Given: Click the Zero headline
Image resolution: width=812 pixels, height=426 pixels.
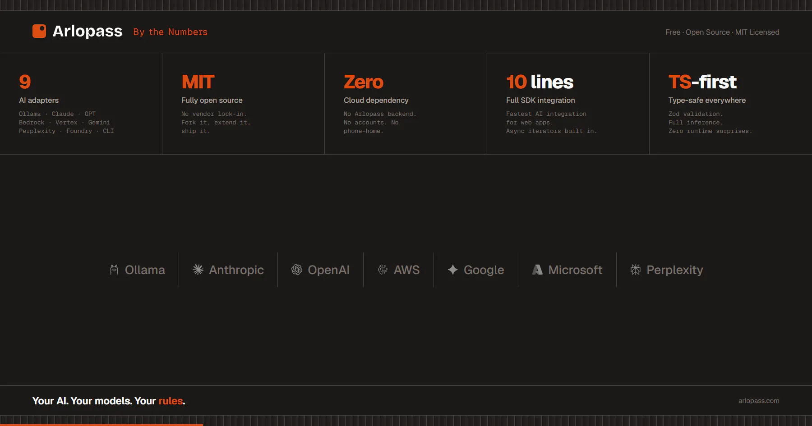Looking at the screenshot, I should (364, 82).
